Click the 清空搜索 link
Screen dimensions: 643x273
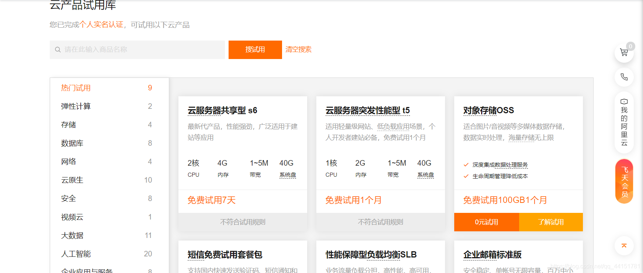click(x=298, y=49)
